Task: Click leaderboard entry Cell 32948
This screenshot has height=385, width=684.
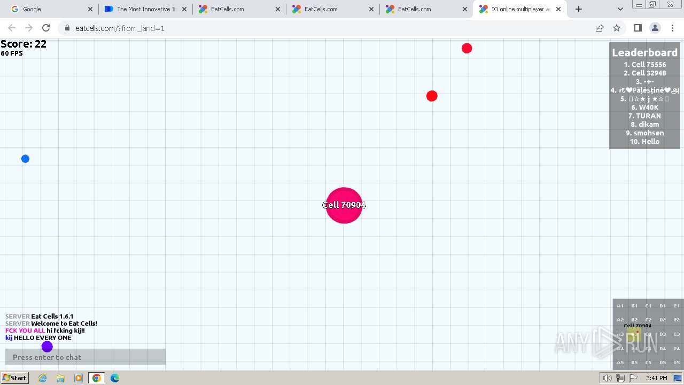Action: tap(644, 73)
